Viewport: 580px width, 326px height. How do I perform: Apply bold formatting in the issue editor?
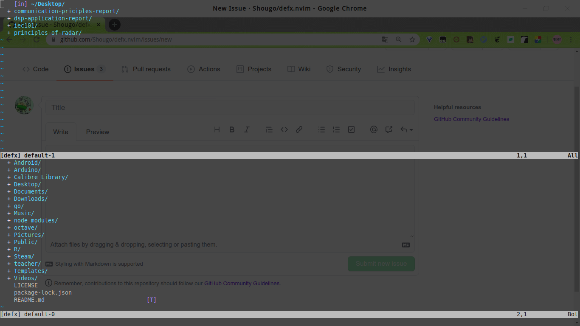coord(232,129)
